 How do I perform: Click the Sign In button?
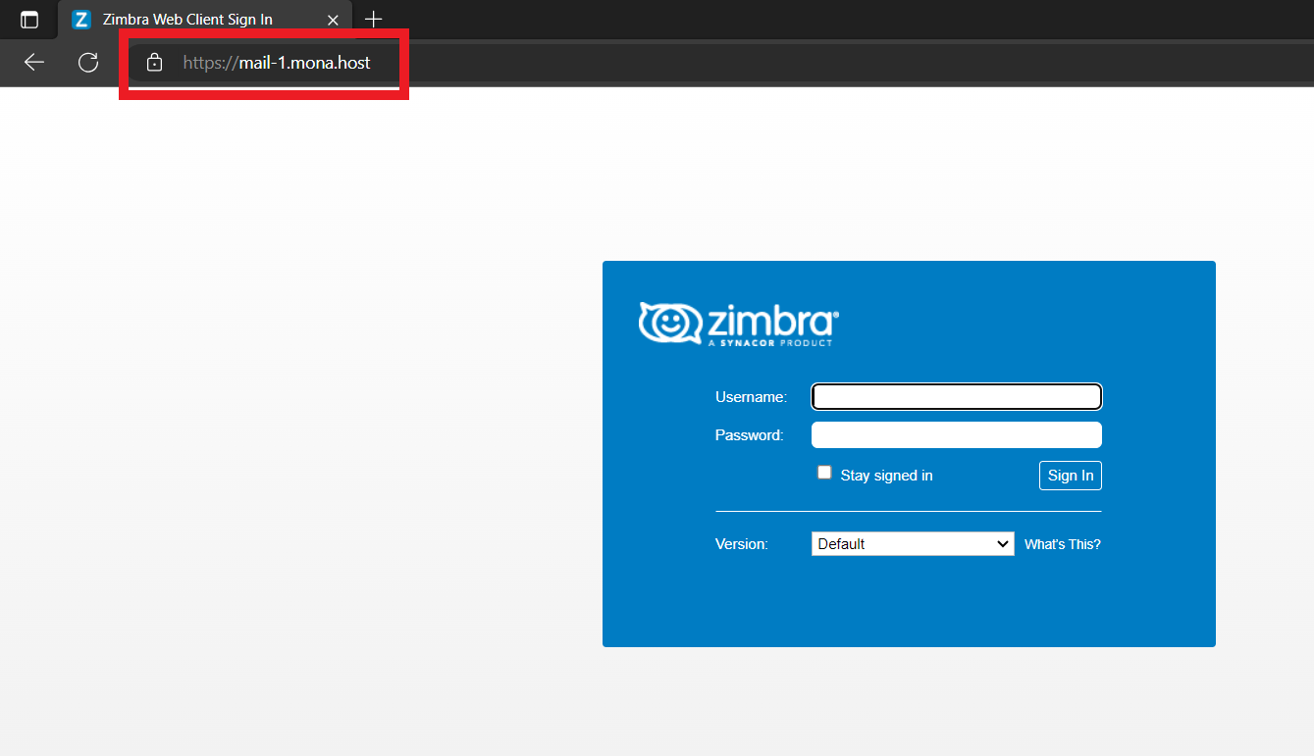coord(1071,476)
